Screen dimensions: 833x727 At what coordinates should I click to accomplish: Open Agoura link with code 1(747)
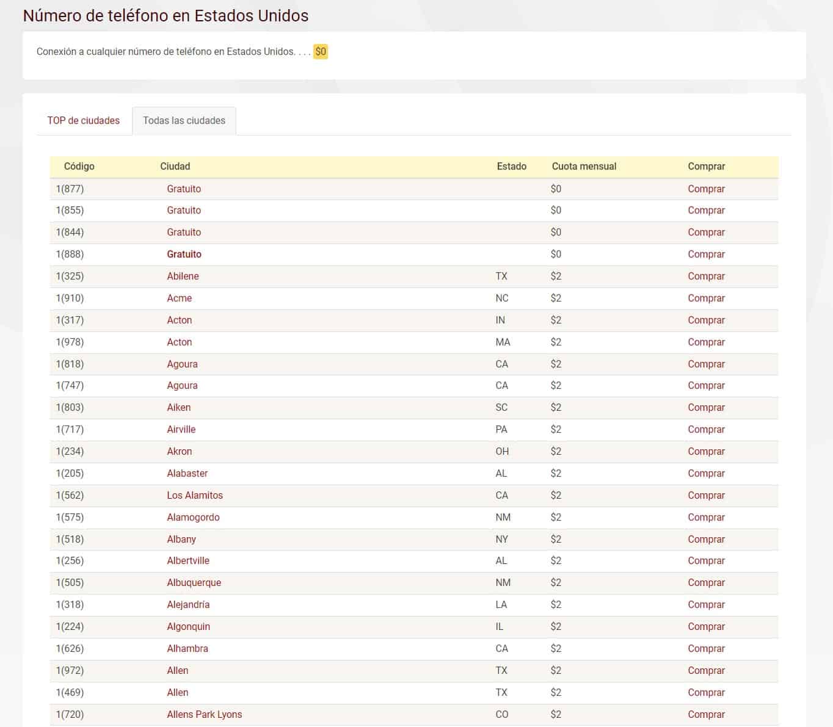point(182,385)
